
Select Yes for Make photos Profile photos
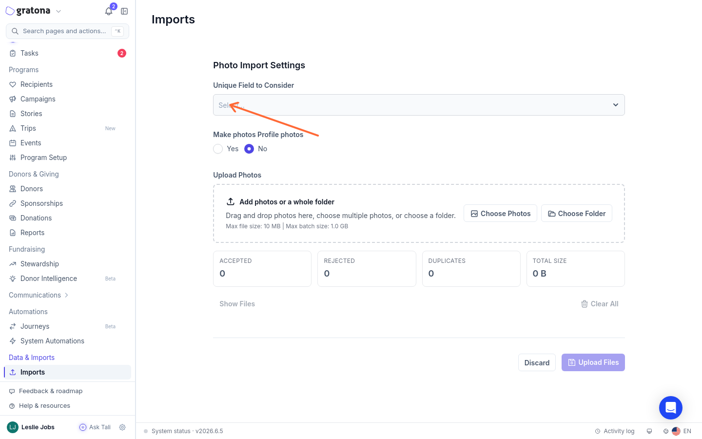[218, 149]
